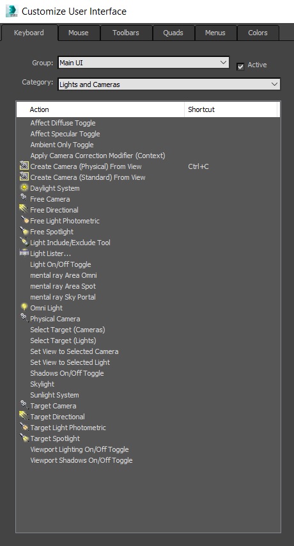Click the Target Spotlight icon
Screen dimensions: 294x546
point(24,438)
